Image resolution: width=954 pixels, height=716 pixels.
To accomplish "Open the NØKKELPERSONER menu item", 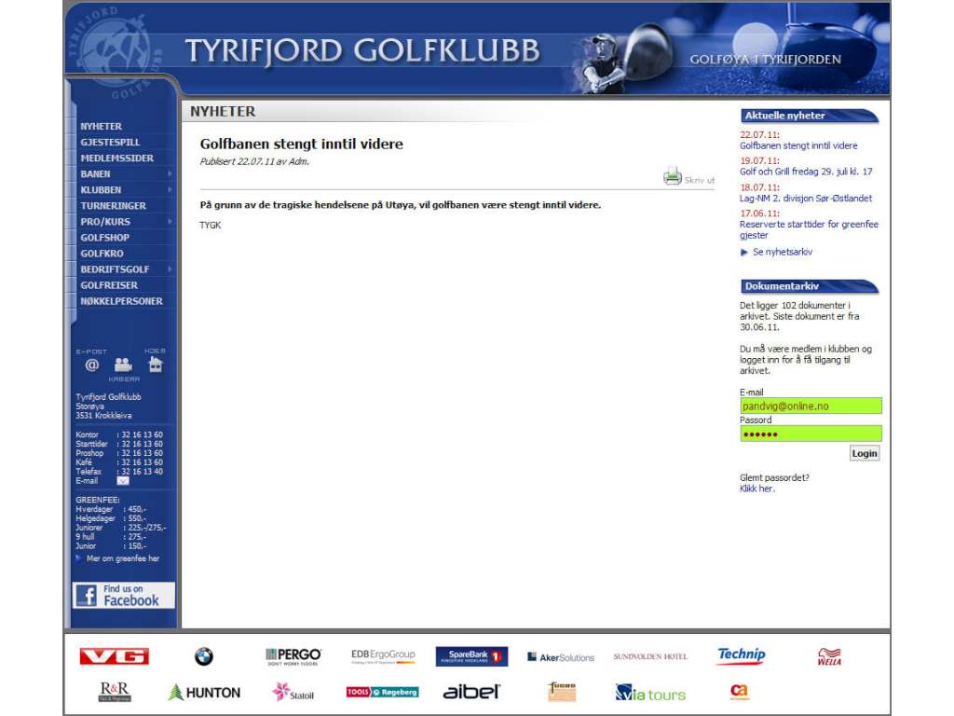I will coord(122,301).
